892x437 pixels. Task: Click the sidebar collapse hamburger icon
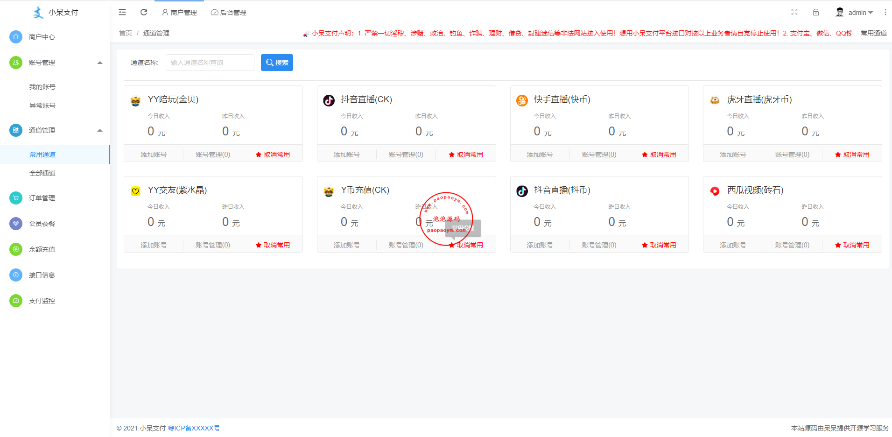[x=122, y=12]
